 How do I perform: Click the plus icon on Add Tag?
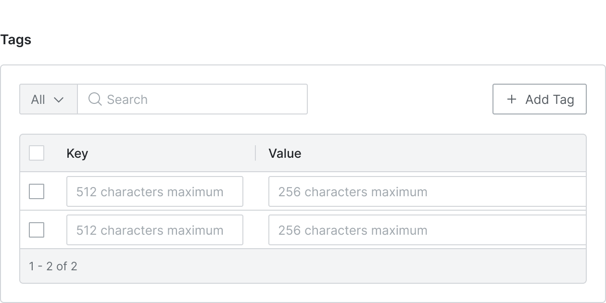point(512,99)
